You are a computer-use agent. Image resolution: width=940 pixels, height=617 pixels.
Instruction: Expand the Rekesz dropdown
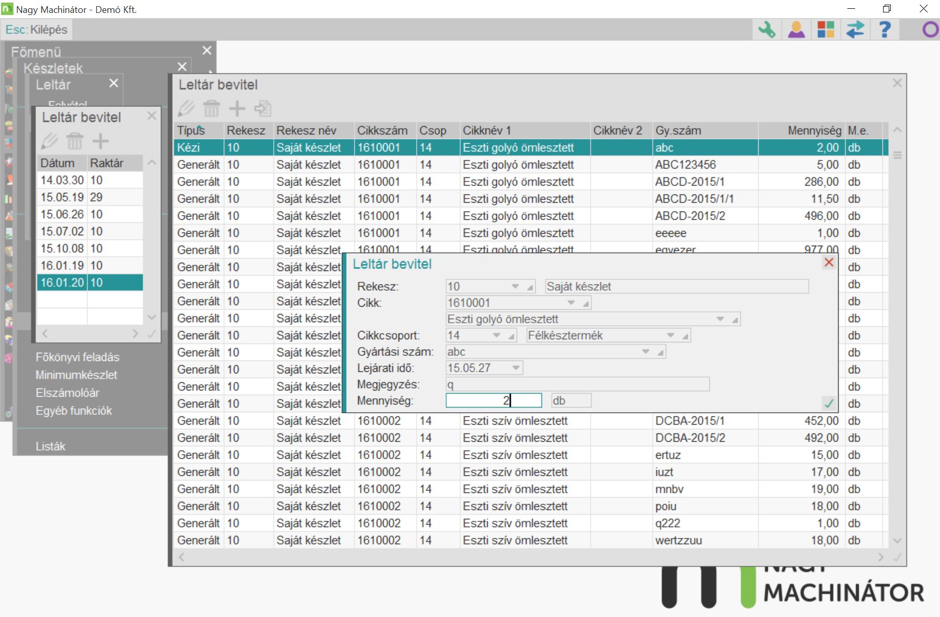coord(515,287)
